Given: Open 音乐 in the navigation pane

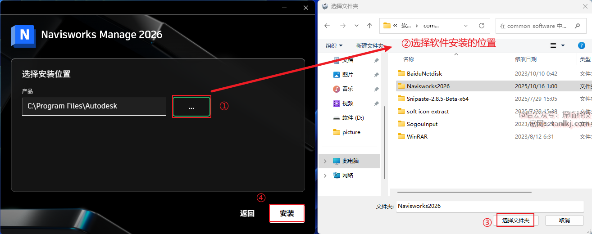Looking at the screenshot, I should point(348,89).
